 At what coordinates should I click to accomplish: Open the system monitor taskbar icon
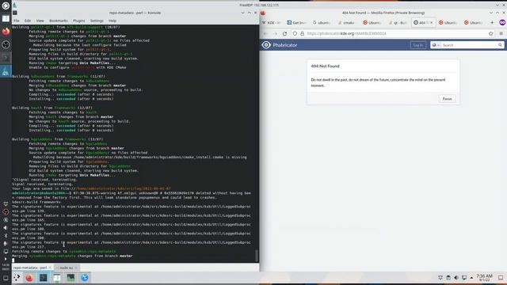click(x=71, y=278)
